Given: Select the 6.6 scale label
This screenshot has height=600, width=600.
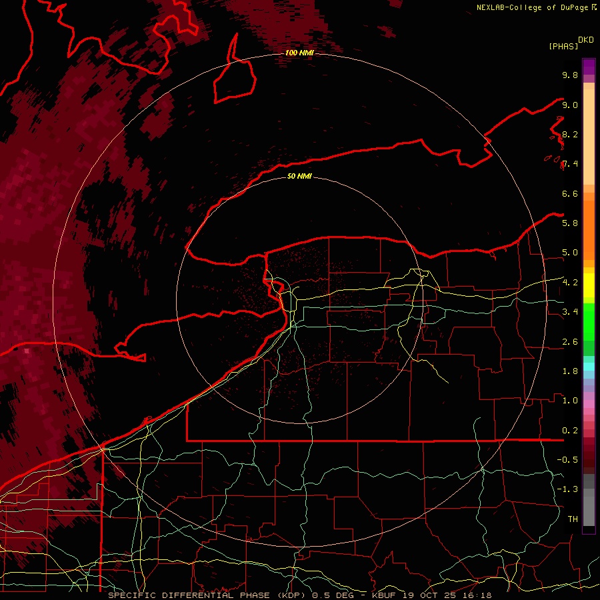Looking at the screenshot, I should coord(570,193).
